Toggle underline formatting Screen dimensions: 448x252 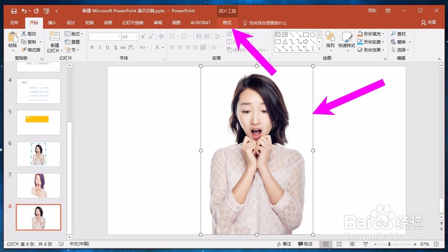pos(108,47)
